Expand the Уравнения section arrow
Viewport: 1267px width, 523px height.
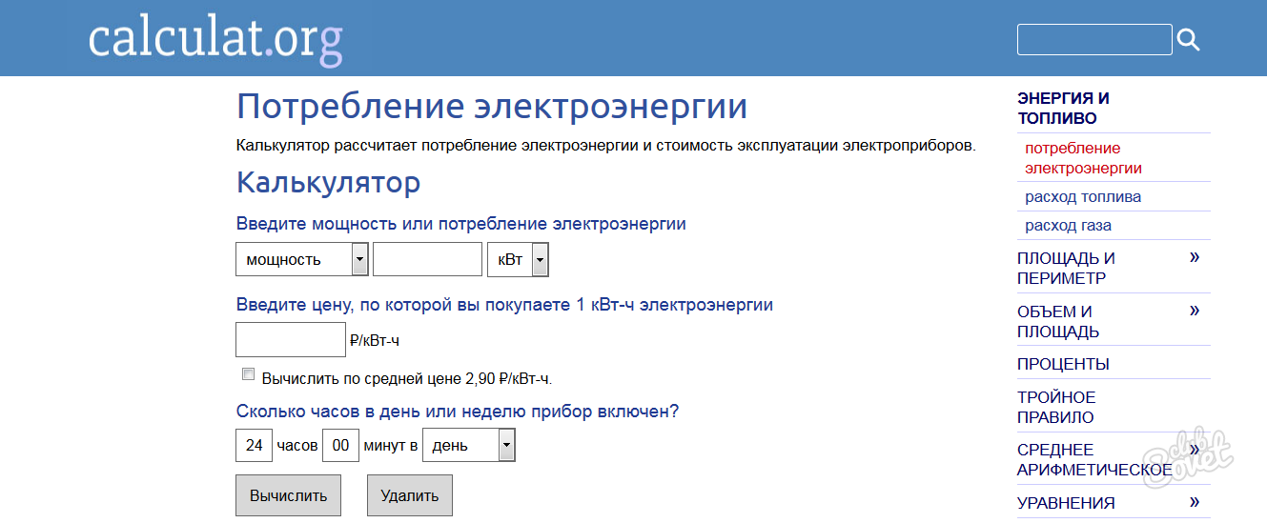coord(1195,502)
